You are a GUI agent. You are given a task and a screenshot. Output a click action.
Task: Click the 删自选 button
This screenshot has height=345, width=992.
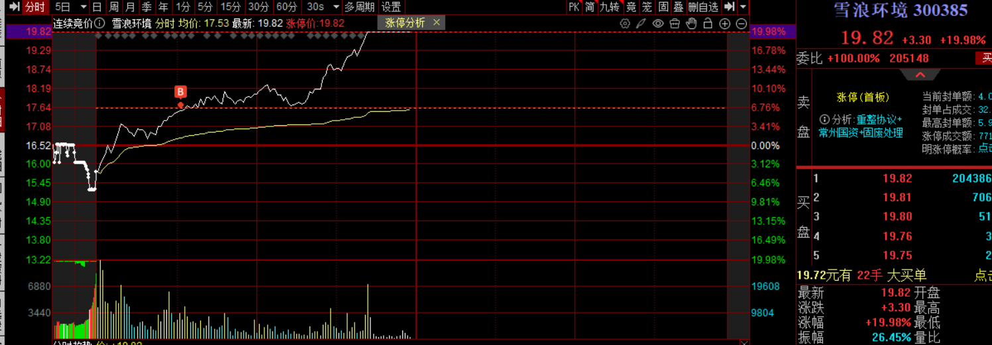click(x=702, y=7)
